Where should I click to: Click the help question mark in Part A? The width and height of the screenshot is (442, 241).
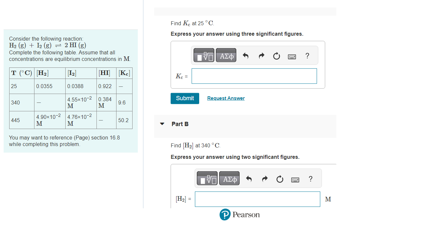[307, 56]
